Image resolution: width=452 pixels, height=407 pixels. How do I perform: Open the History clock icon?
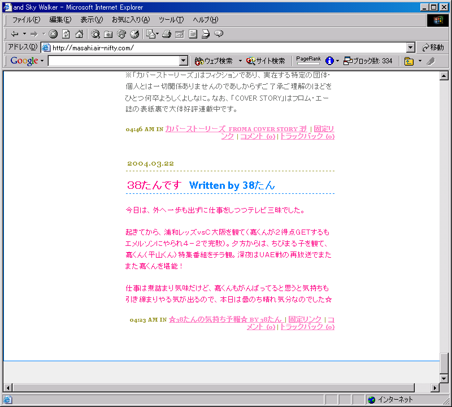[134, 34]
